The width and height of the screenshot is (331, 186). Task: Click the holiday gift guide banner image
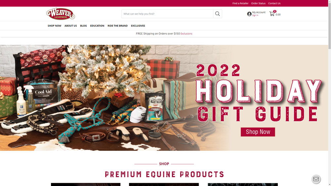164,98
